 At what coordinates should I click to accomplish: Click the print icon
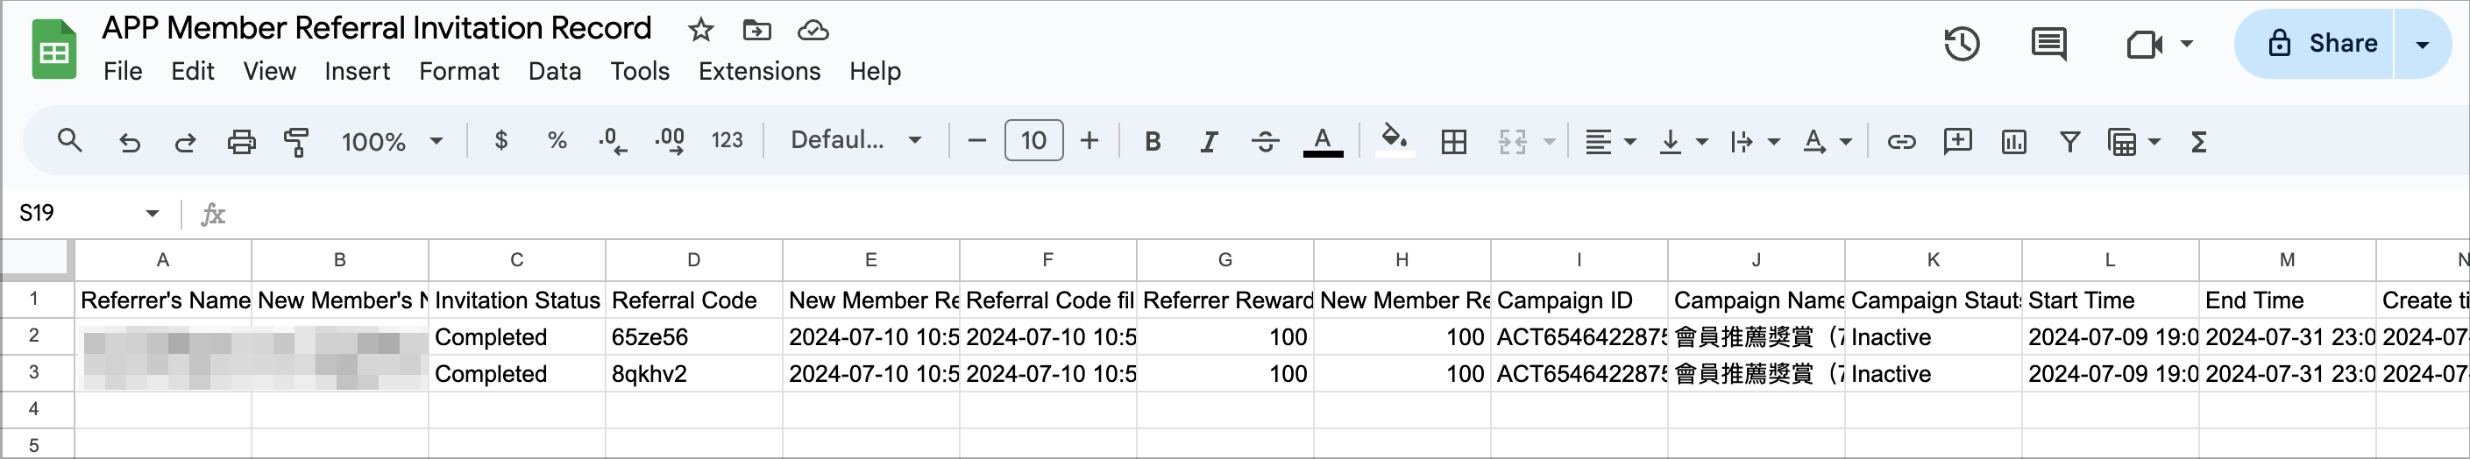[x=241, y=142]
